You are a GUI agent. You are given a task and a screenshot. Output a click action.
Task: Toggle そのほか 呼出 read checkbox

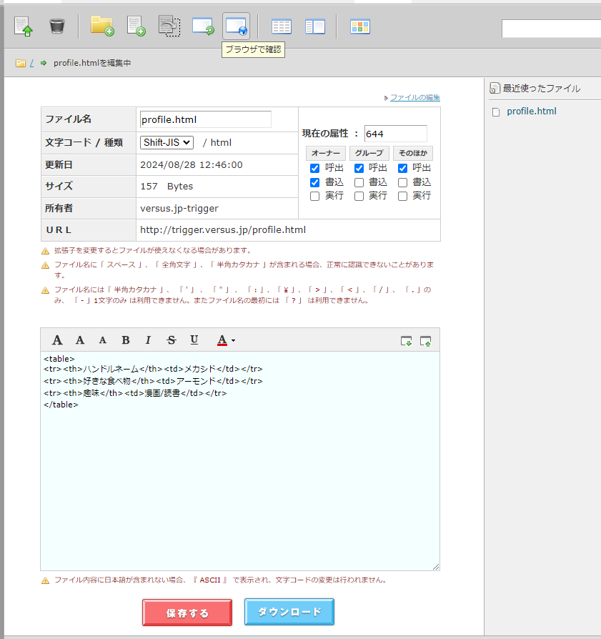(402, 168)
